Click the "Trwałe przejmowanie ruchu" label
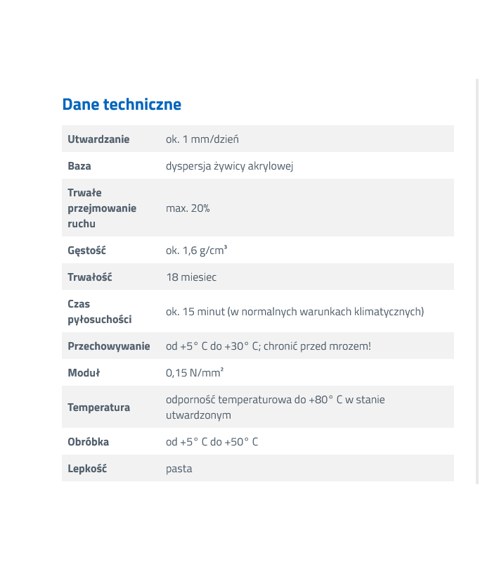Viewport: 492px width, 563px height. (x=102, y=208)
